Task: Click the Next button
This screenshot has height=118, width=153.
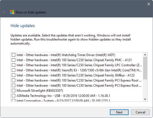Action: tap(119, 112)
